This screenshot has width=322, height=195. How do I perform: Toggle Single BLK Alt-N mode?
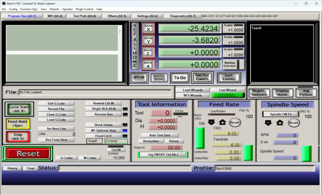[x=103, y=109]
